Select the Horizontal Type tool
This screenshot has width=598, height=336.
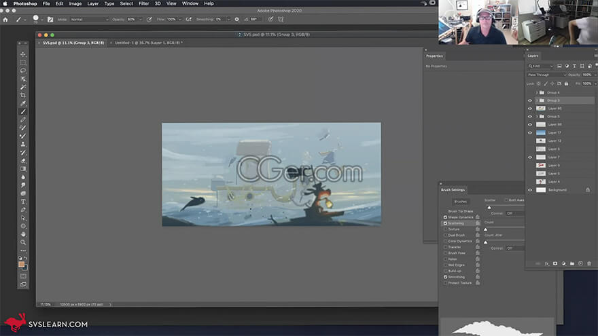[x=23, y=202]
